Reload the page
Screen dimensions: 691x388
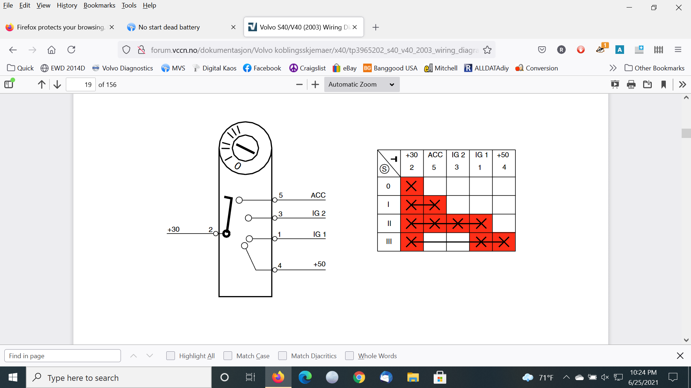coord(71,50)
